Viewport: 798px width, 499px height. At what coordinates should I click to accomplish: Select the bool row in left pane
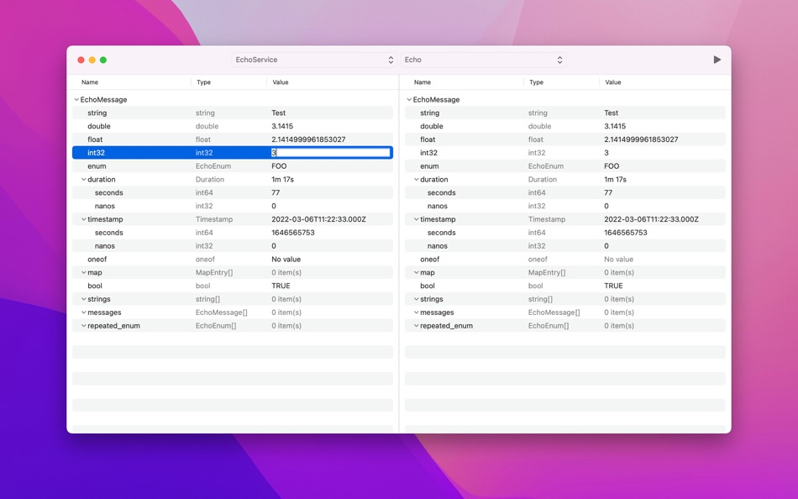tap(233, 286)
